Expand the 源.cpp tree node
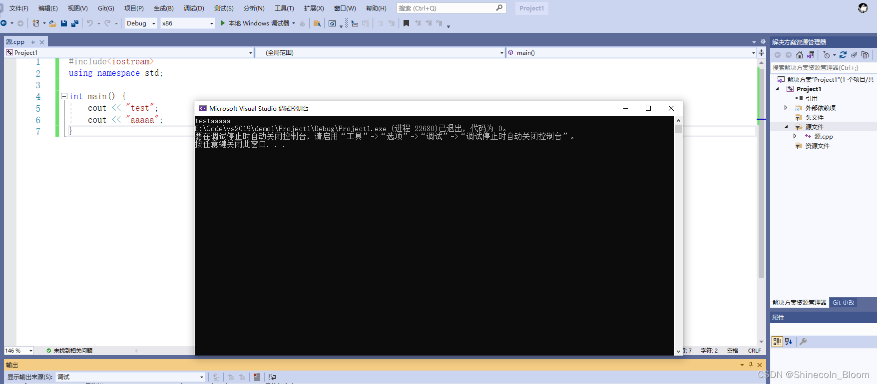This screenshot has height=384, width=877. click(795, 136)
